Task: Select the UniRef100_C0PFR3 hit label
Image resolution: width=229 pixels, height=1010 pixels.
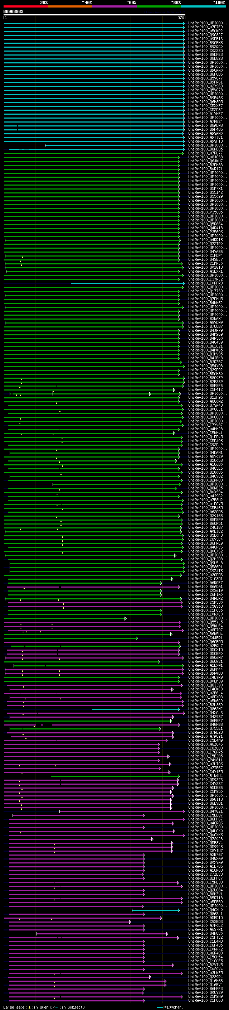Action: 205,283
